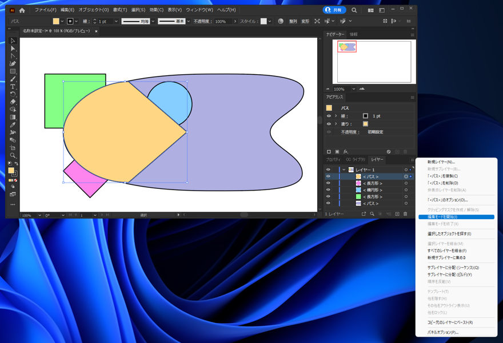503x343 pixels.
Task: Toggle visibility of レイヤー 1
Action: point(328,170)
